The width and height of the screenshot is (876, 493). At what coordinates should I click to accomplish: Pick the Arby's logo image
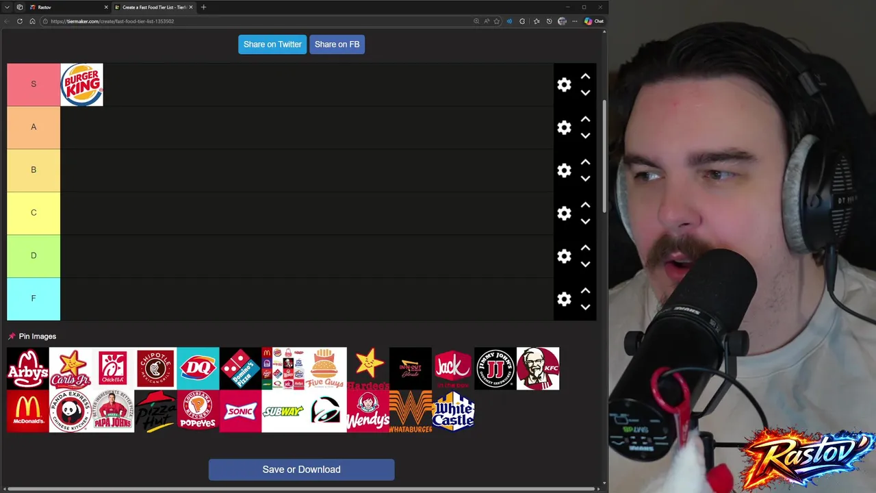[28, 368]
